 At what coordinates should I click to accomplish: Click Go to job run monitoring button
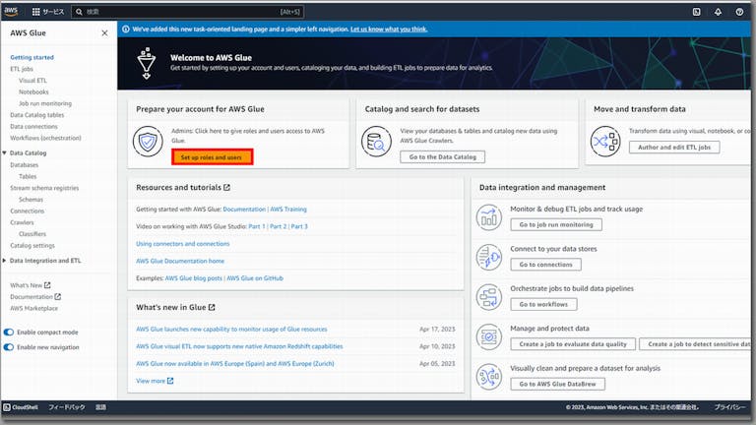point(556,224)
